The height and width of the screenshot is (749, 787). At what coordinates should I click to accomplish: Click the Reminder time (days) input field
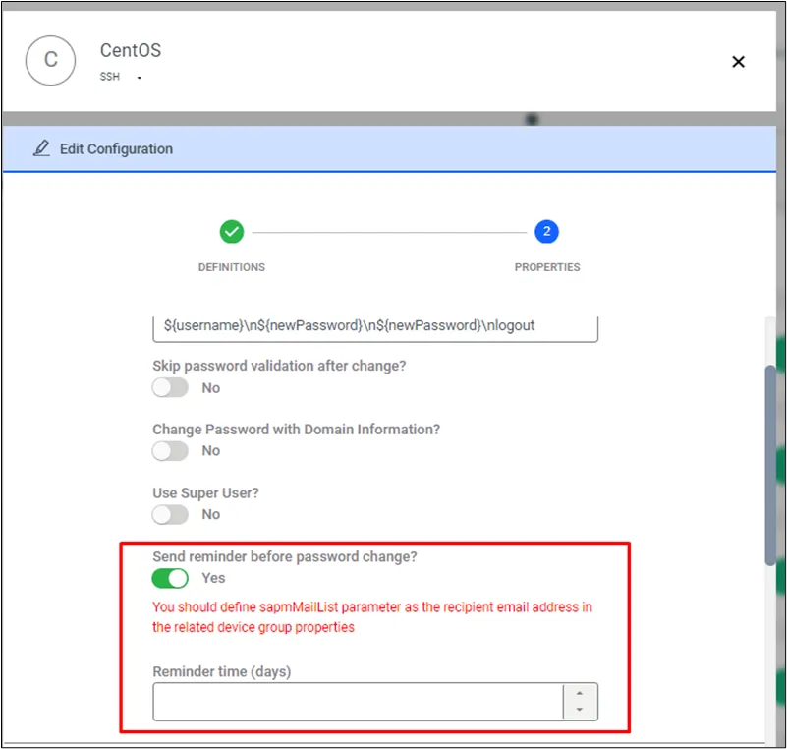tap(358, 701)
